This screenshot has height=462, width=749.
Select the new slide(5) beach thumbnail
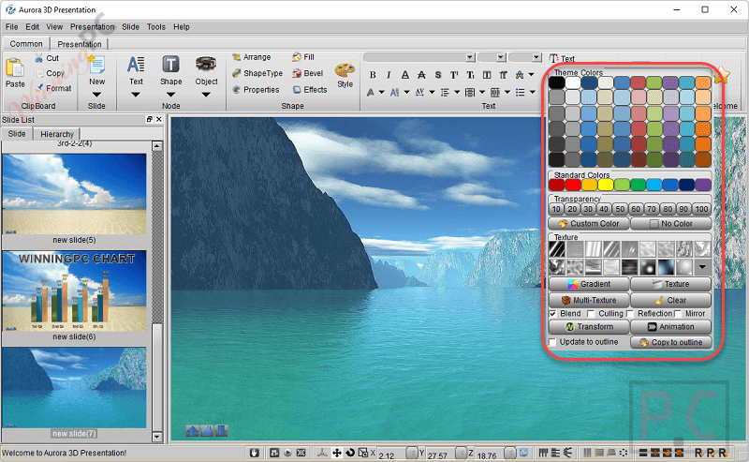[74, 194]
